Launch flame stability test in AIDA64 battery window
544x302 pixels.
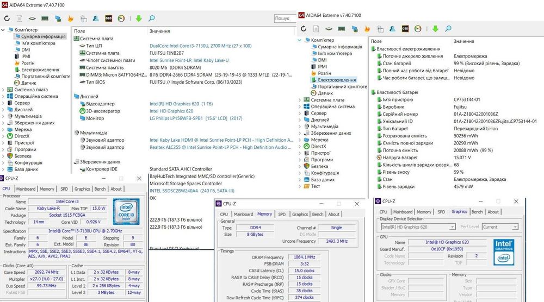click(367, 29)
